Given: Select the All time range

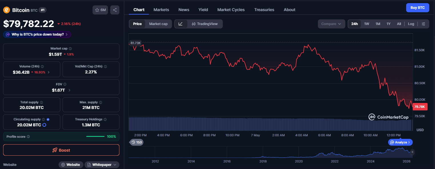Looking at the screenshot, I should pos(399,24).
